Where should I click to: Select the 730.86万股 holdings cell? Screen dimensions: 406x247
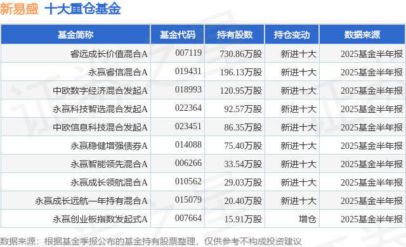241,54
